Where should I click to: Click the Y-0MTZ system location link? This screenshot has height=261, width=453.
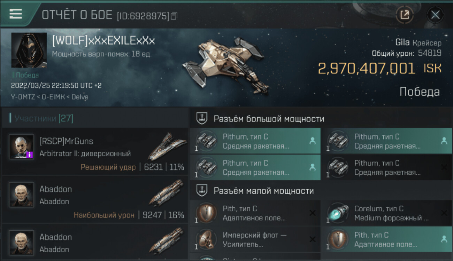tap(23, 97)
